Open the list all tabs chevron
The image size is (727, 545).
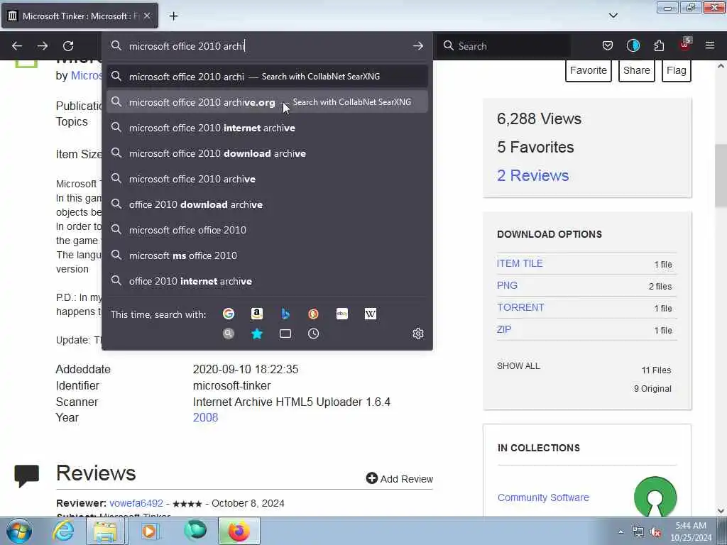(x=613, y=16)
